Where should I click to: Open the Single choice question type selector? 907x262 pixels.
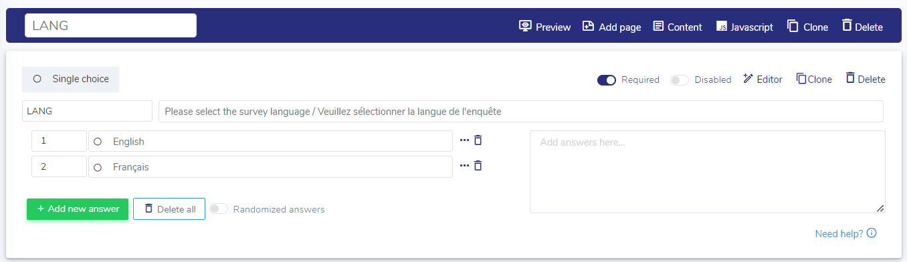tap(71, 79)
